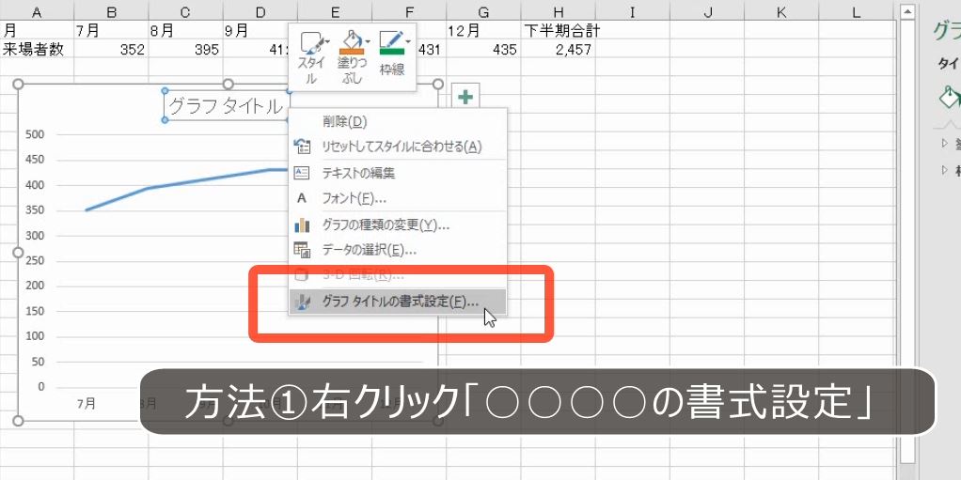
Task: Click the 8月 header cell in row one
Action: [x=185, y=31]
